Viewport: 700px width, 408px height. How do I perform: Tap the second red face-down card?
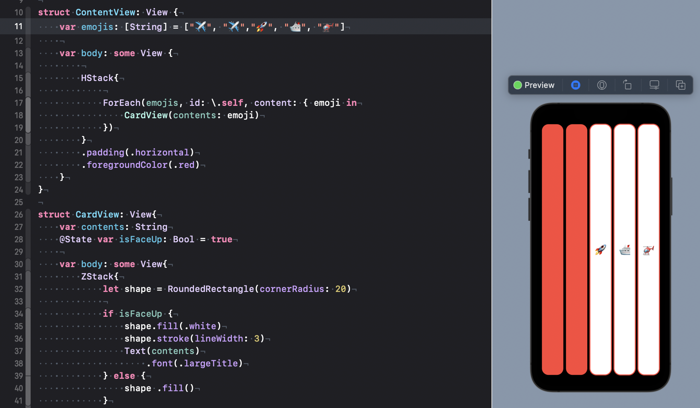[x=576, y=250]
